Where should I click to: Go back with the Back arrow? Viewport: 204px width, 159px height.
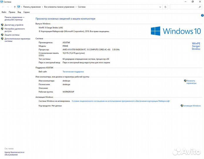tap(3, 7)
